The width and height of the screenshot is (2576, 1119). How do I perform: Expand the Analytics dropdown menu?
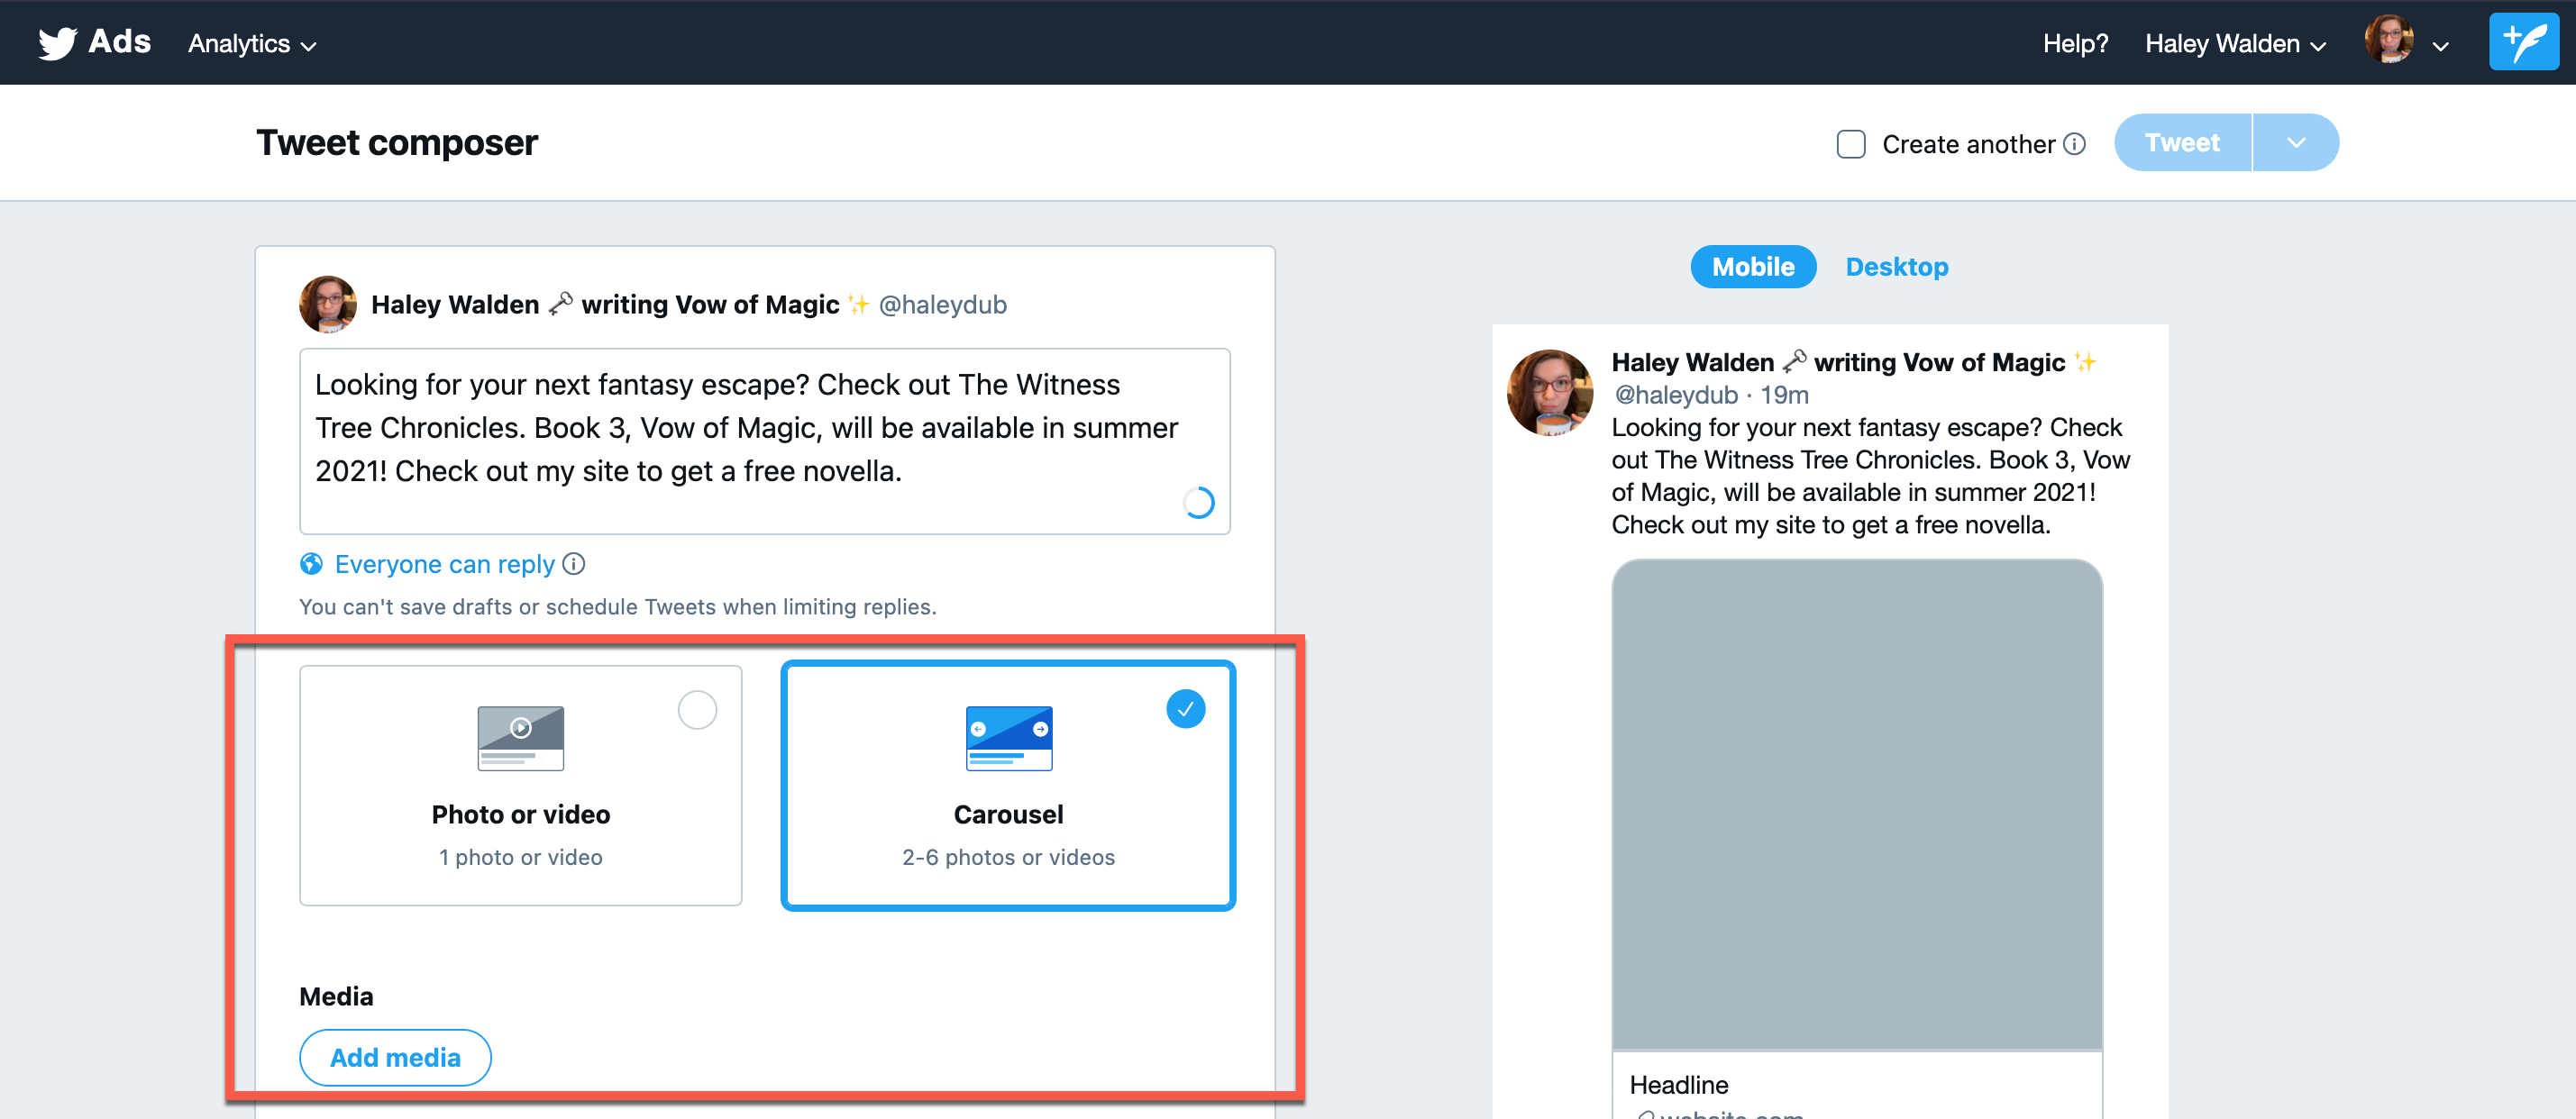(252, 44)
